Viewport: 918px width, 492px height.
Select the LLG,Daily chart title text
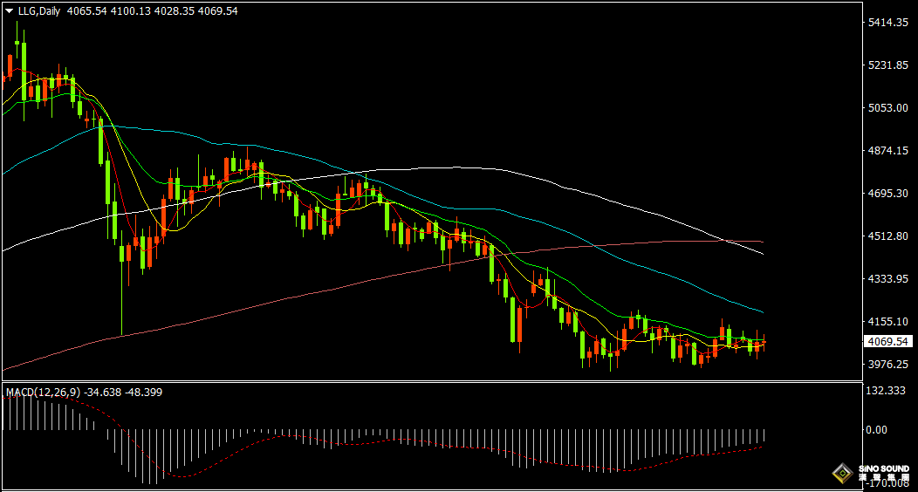38,11
